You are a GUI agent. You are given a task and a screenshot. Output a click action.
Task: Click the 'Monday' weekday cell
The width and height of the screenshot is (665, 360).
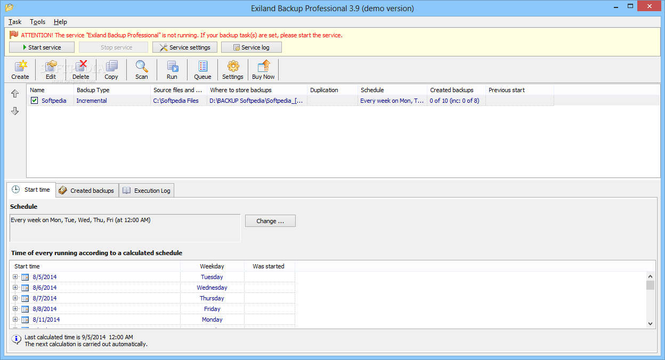click(x=212, y=320)
